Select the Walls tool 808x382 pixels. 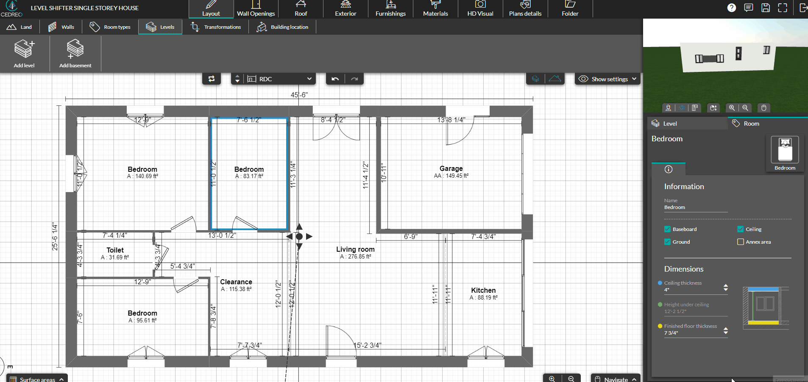coord(61,27)
